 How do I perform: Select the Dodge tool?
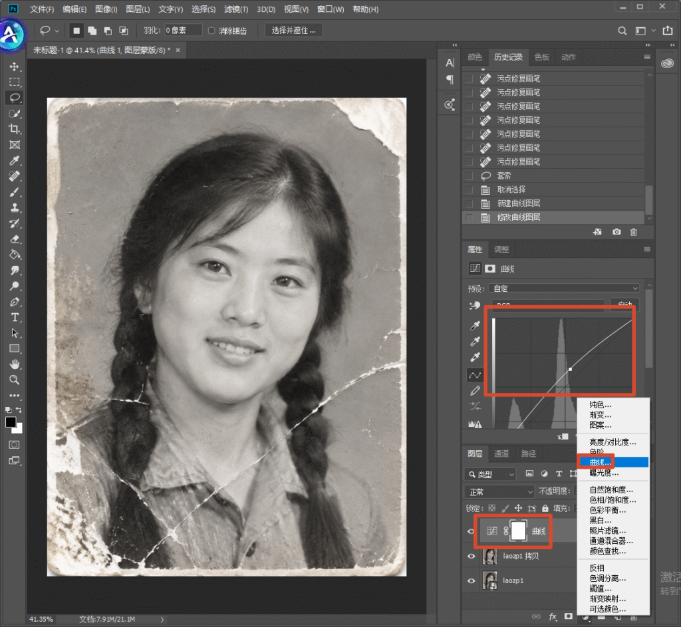click(15, 286)
